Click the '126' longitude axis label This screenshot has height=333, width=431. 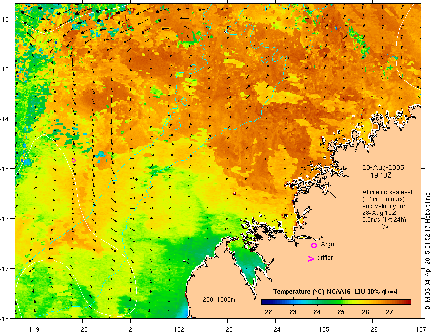[x=372, y=329]
